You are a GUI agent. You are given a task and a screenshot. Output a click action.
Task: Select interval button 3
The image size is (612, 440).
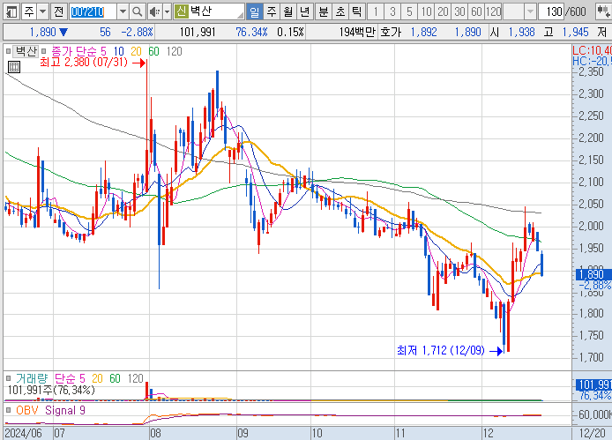[392, 12]
